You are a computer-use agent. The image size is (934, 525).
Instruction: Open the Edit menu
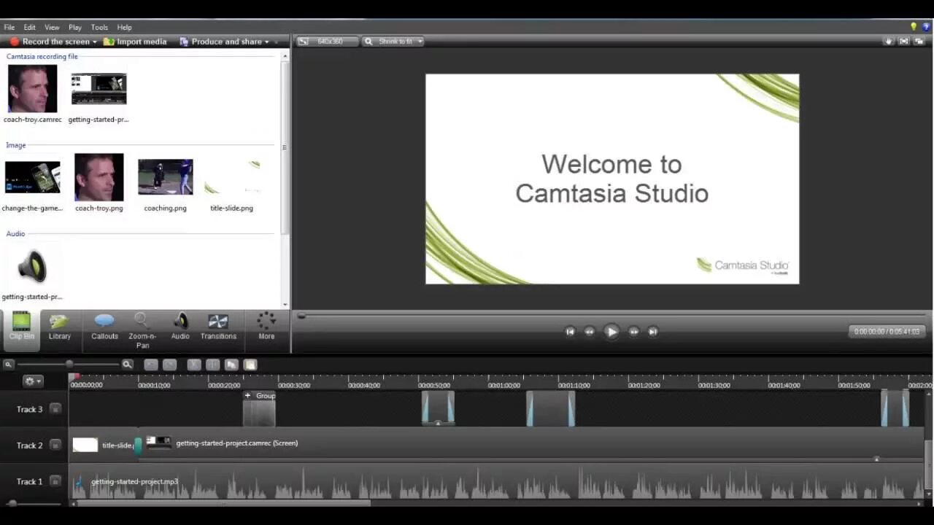29,27
